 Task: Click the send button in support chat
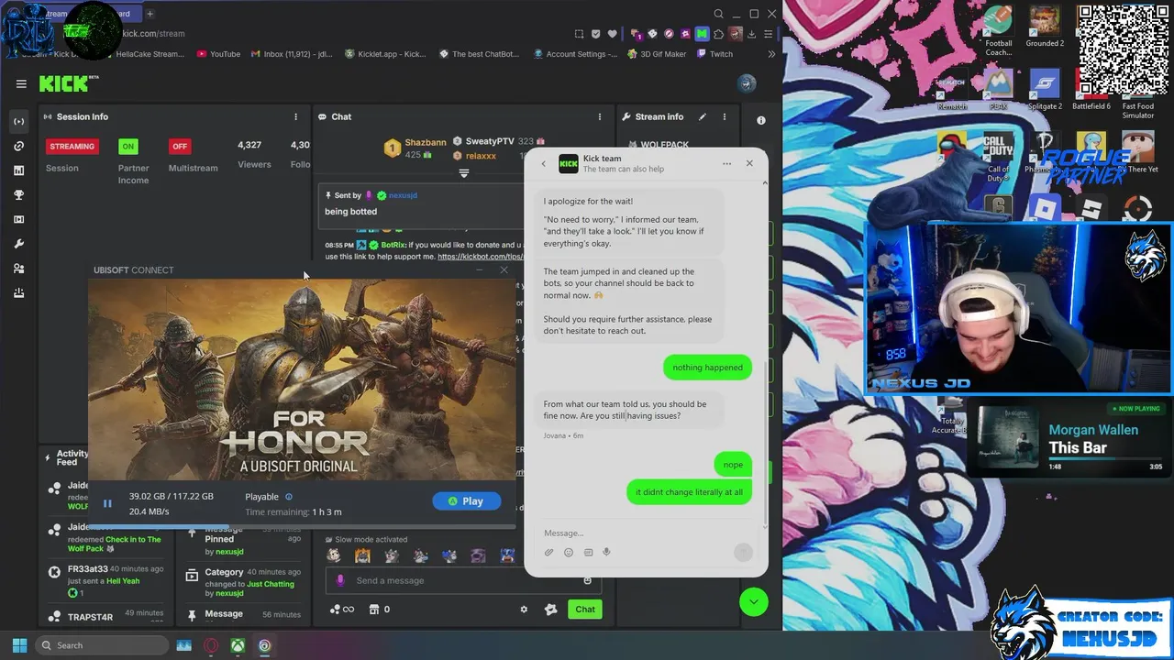pyautogui.click(x=743, y=552)
